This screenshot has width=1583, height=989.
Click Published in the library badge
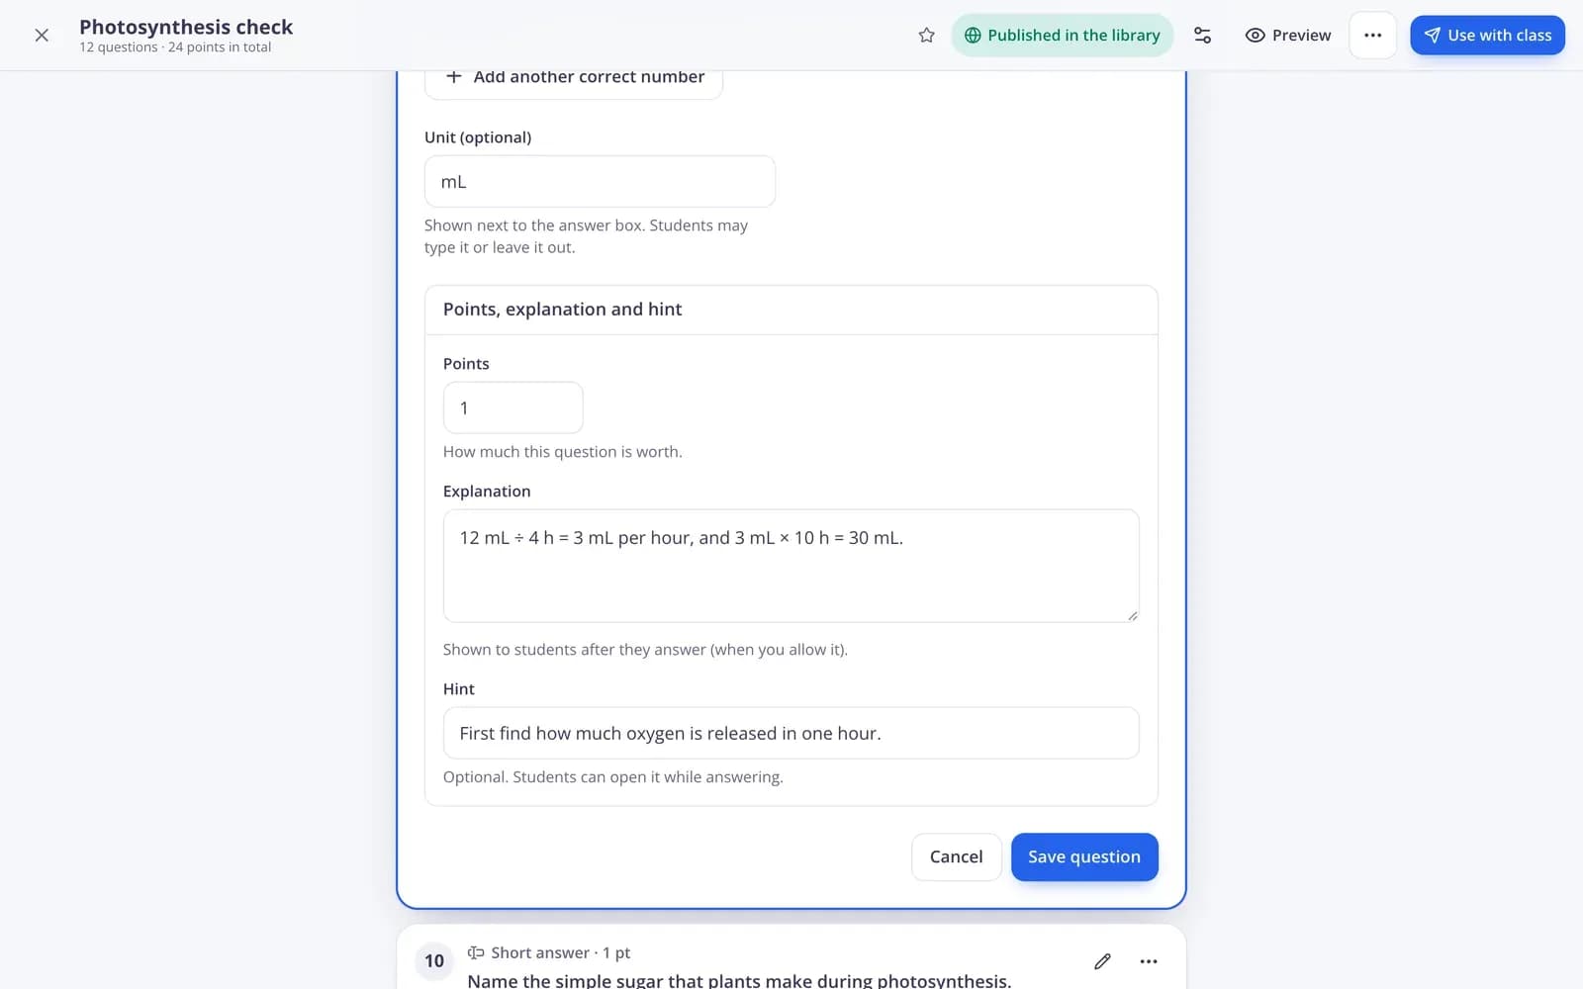tap(1063, 36)
